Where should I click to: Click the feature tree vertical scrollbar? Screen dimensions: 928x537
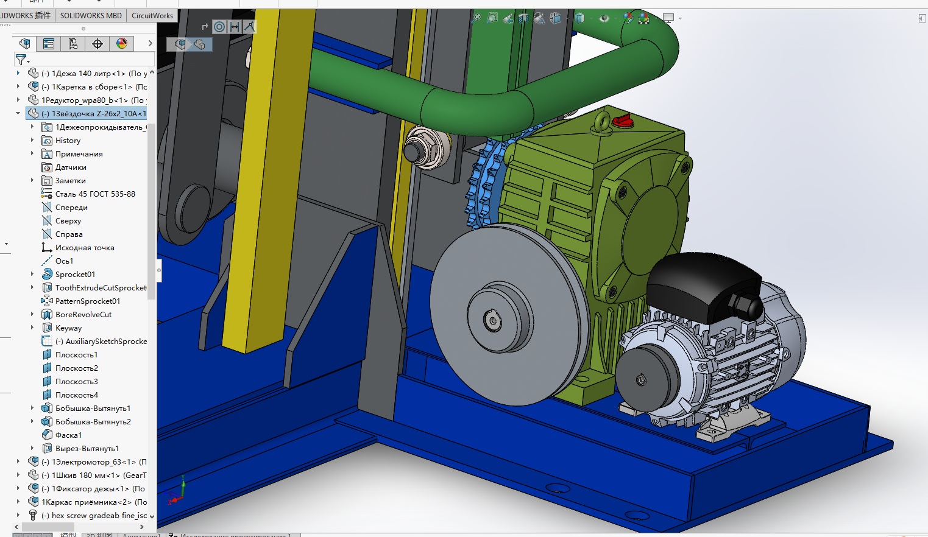152,210
